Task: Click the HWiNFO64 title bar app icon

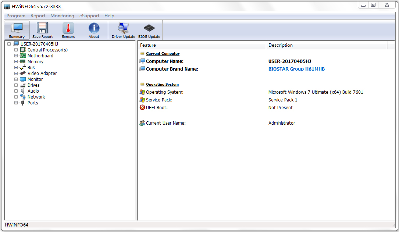Action: coord(7,6)
